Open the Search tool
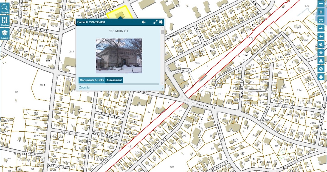Screen dimensions: 327x172 [x=5, y=8]
